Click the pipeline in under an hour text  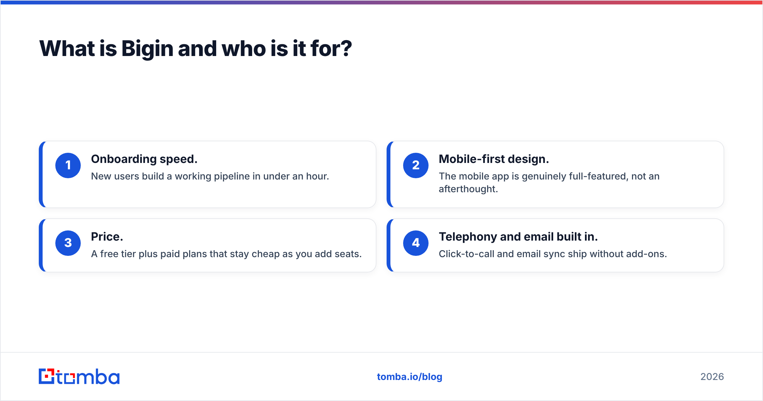point(210,176)
